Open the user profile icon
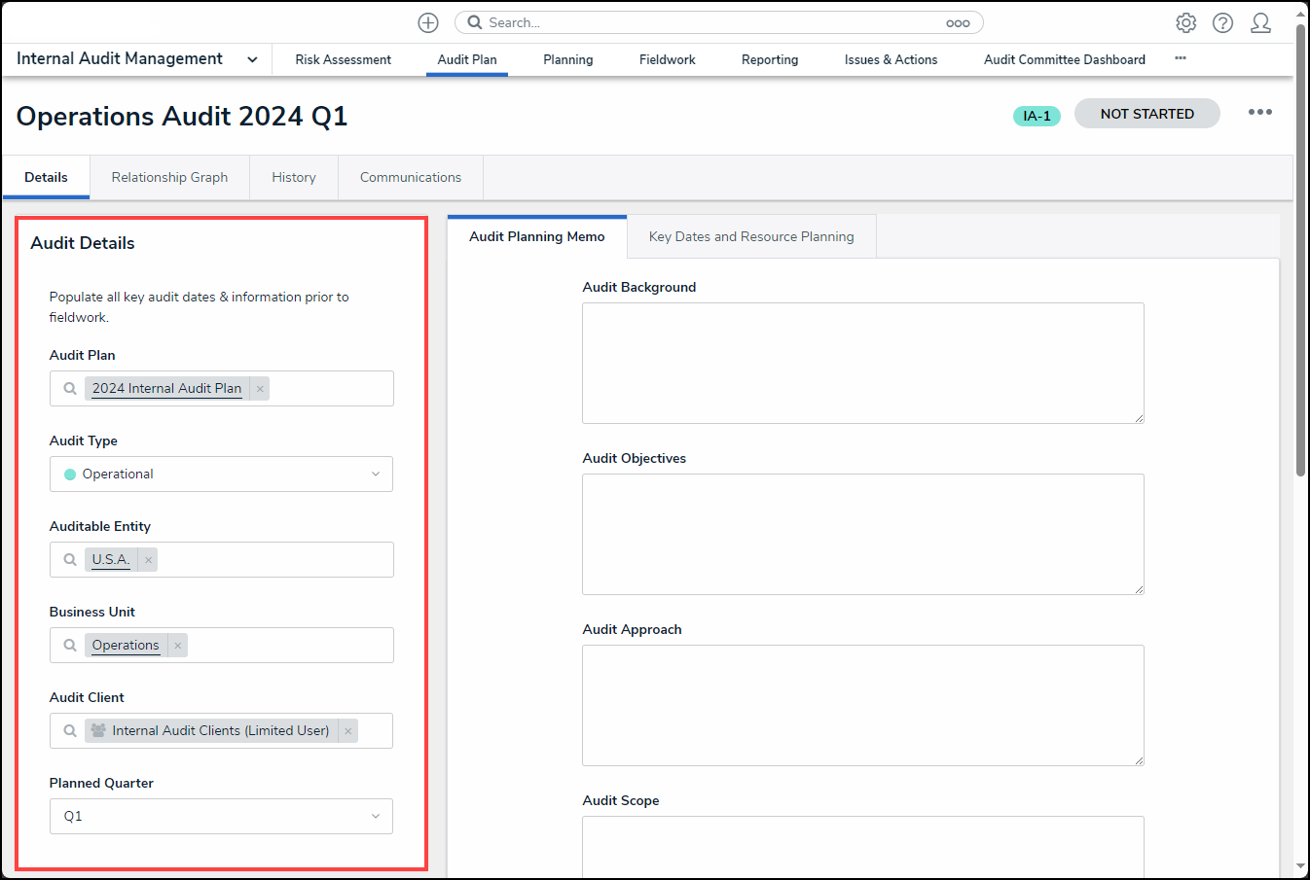Screen dimensions: 1310x880 pyautogui.click(x=1260, y=22)
